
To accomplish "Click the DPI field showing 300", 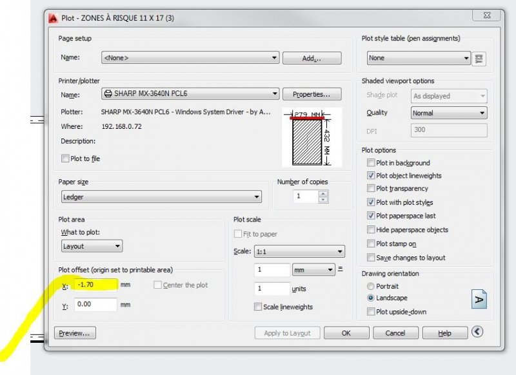I will [x=449, y=130].
